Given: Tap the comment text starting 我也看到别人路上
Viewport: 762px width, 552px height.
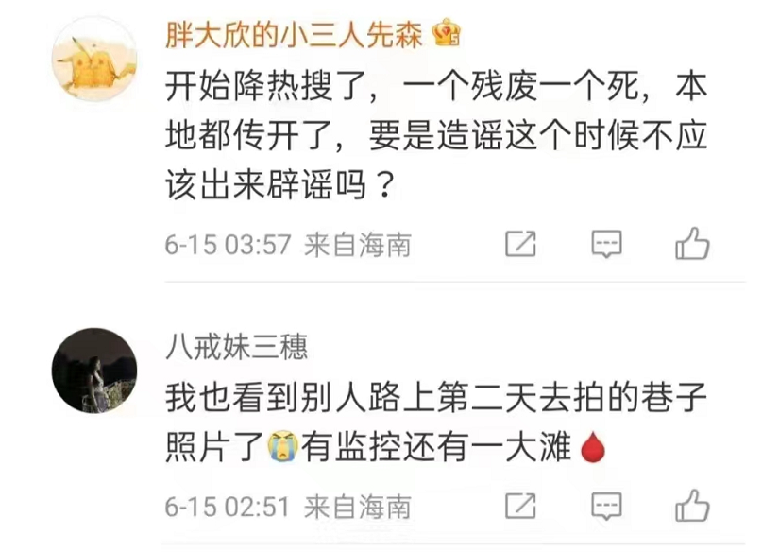Looking at the screenshot, I should 436,423.
